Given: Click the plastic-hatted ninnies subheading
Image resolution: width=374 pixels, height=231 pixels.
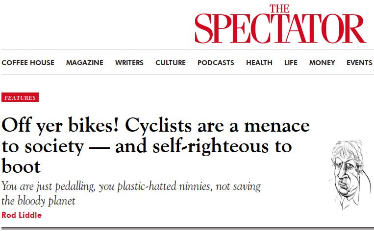Looking at the screenshot, I should click(131, 193).
